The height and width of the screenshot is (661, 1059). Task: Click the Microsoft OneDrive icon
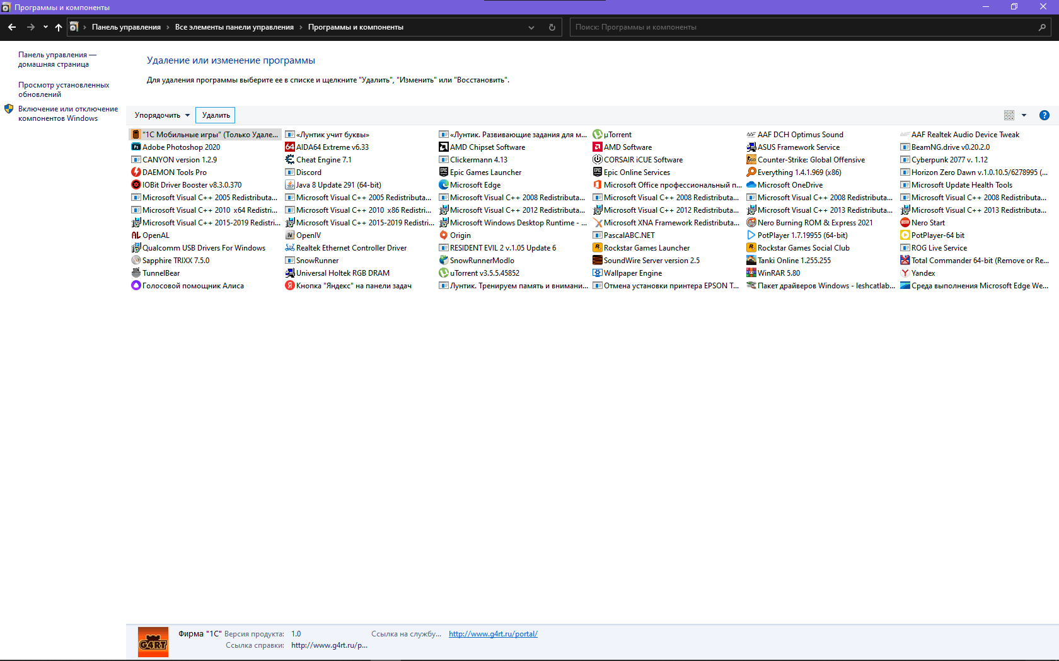[x=751, y=185]
